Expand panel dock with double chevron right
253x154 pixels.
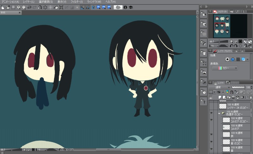tap(206, 7)
